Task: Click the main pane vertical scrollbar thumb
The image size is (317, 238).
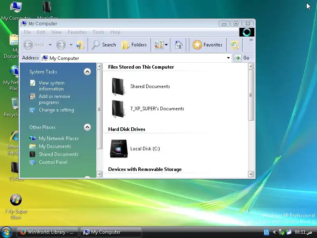Action: pos(251,95)
